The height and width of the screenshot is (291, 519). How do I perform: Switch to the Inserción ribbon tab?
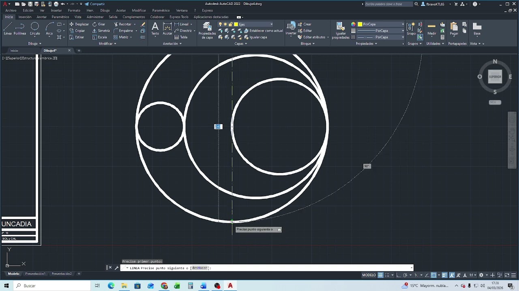point(25,17)
